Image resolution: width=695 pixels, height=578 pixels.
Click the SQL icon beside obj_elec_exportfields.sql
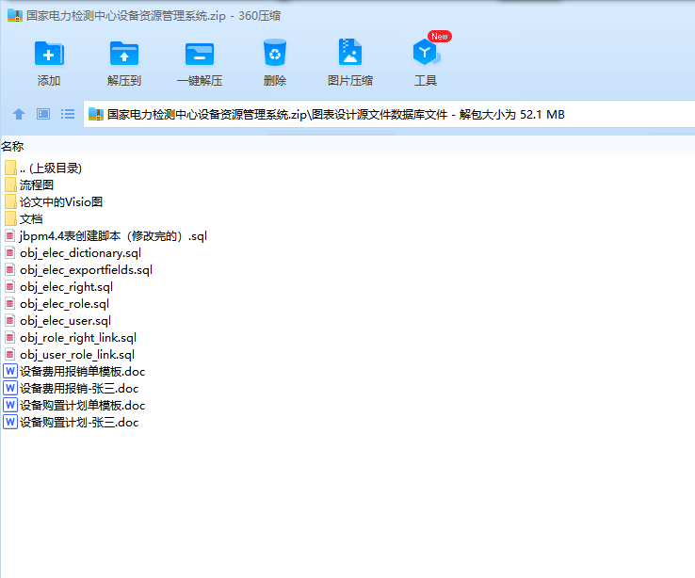9,270
